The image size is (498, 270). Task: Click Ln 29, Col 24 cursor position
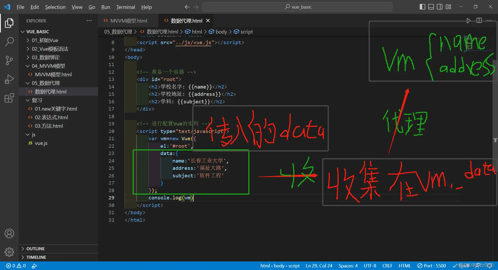click(319, 266)
